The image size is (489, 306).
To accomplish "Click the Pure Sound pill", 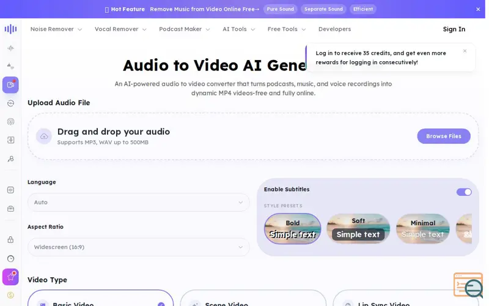I will pyautogui.click(x=280, y=9).
